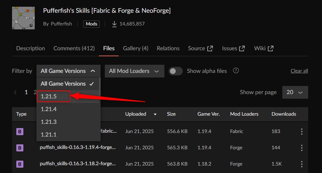Image resolution: width=322 pixels, height=173 pixels.
Task: Click the download count arrow icon
Action: [x=114, y=24]
